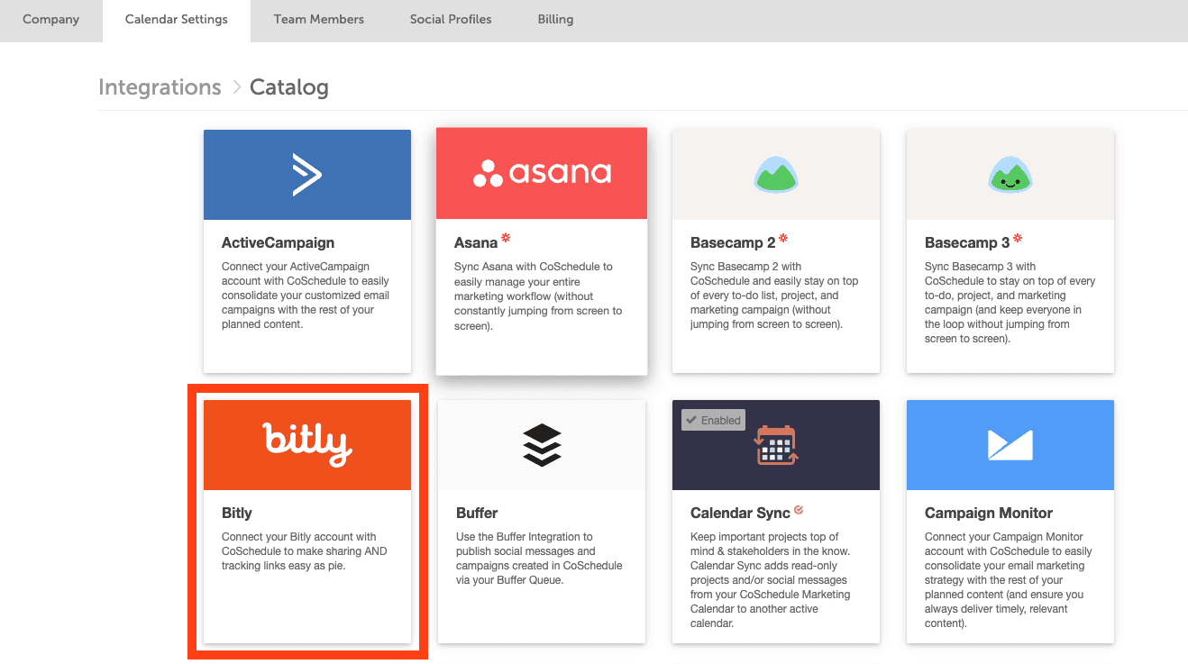1188x664 pixels.
Task: Switch to the Team Members tab
Action: (x=319, y=19)
